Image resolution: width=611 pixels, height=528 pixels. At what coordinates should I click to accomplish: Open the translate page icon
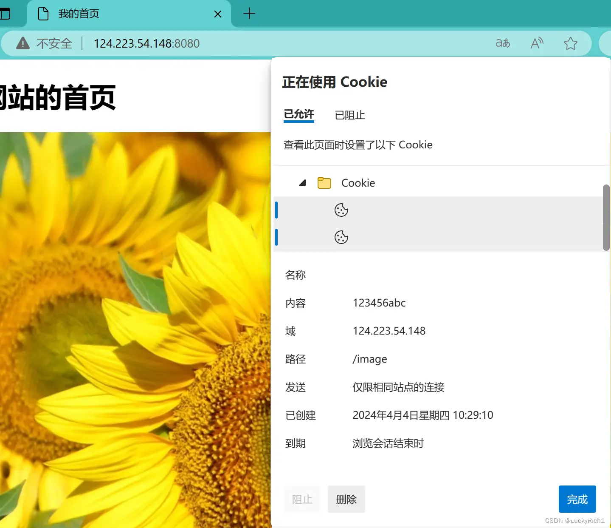(503, 43)
